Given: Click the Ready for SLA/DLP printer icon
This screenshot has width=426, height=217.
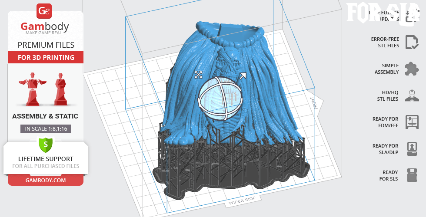Looking at the screenshot, I should (x=411, y=149).
